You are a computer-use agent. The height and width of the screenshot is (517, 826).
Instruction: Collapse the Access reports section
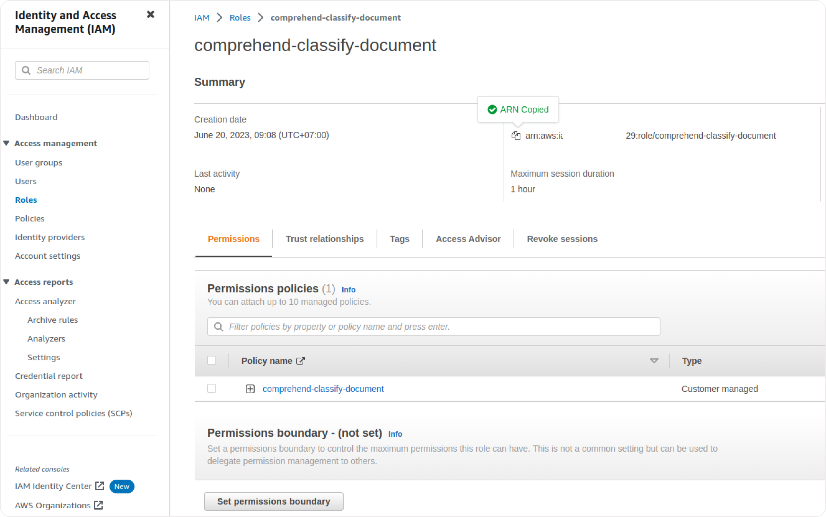(6, 282)
